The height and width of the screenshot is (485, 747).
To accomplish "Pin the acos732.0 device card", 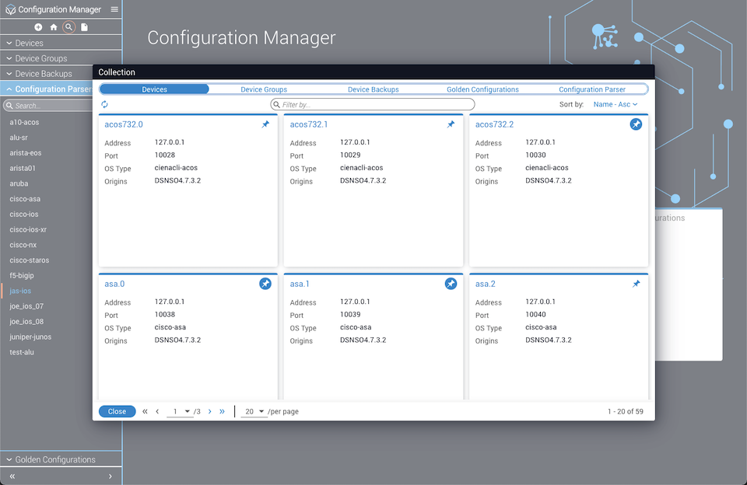I will pos(265,124).
